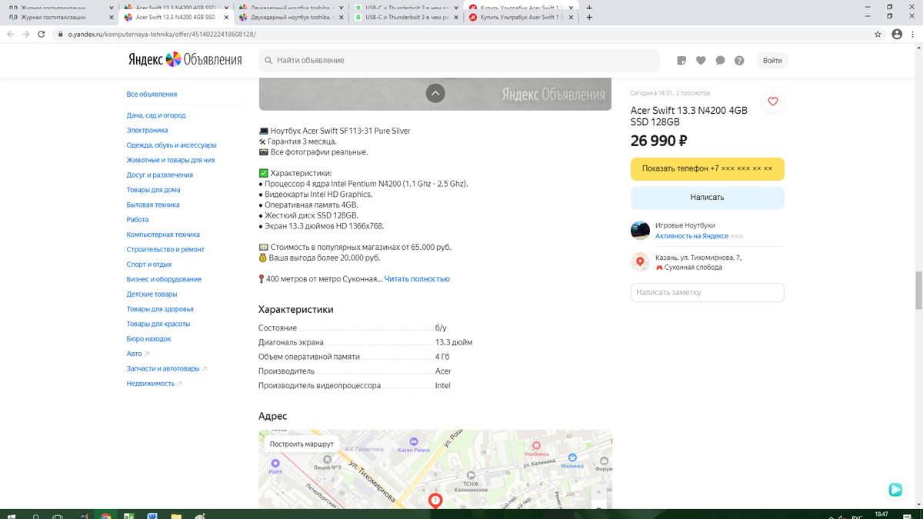Select 'б/у' condition value

pyautogui.click(x=441, y=328)
